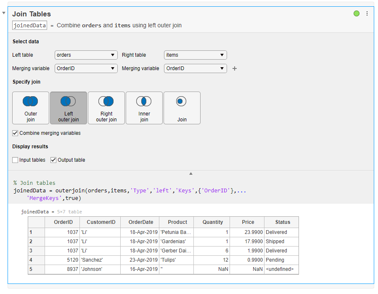Disable the Output table checkbox

(53, 160)
